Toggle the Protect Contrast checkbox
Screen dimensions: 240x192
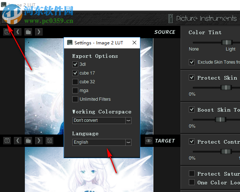[x=192, y=141]
